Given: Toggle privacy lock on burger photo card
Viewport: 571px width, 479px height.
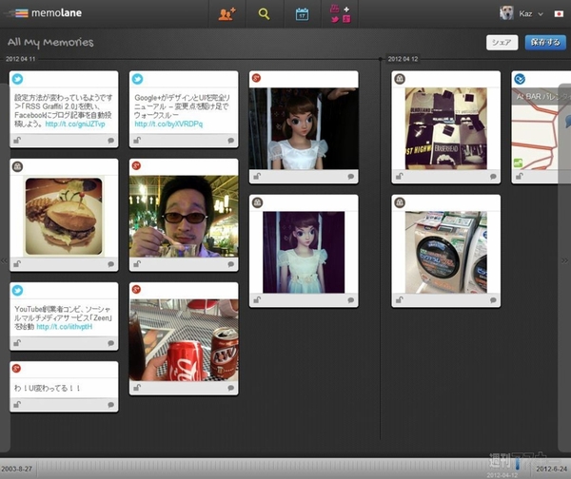Looking at the screenshot, I should (17, 264).
